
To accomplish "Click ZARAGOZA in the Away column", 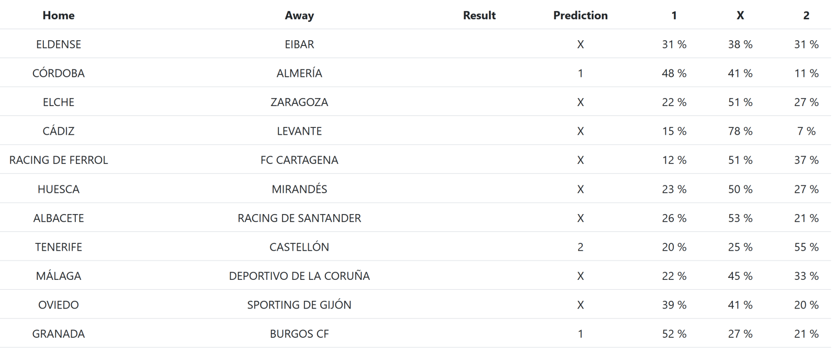I will (299, 102).
